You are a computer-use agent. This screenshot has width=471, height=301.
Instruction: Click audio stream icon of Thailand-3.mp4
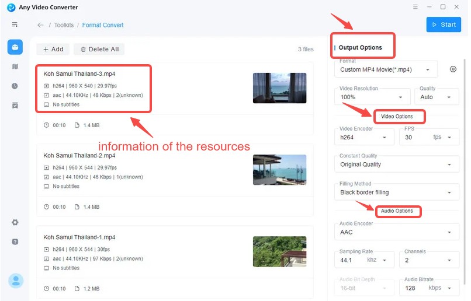[x=46, y=95]
